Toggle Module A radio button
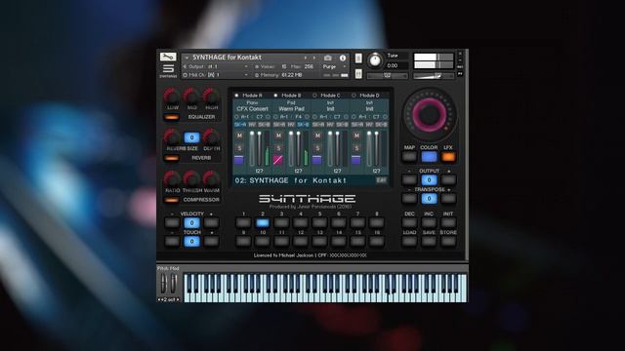The height and width of the screenshot is (351, 625). point(236,96)
